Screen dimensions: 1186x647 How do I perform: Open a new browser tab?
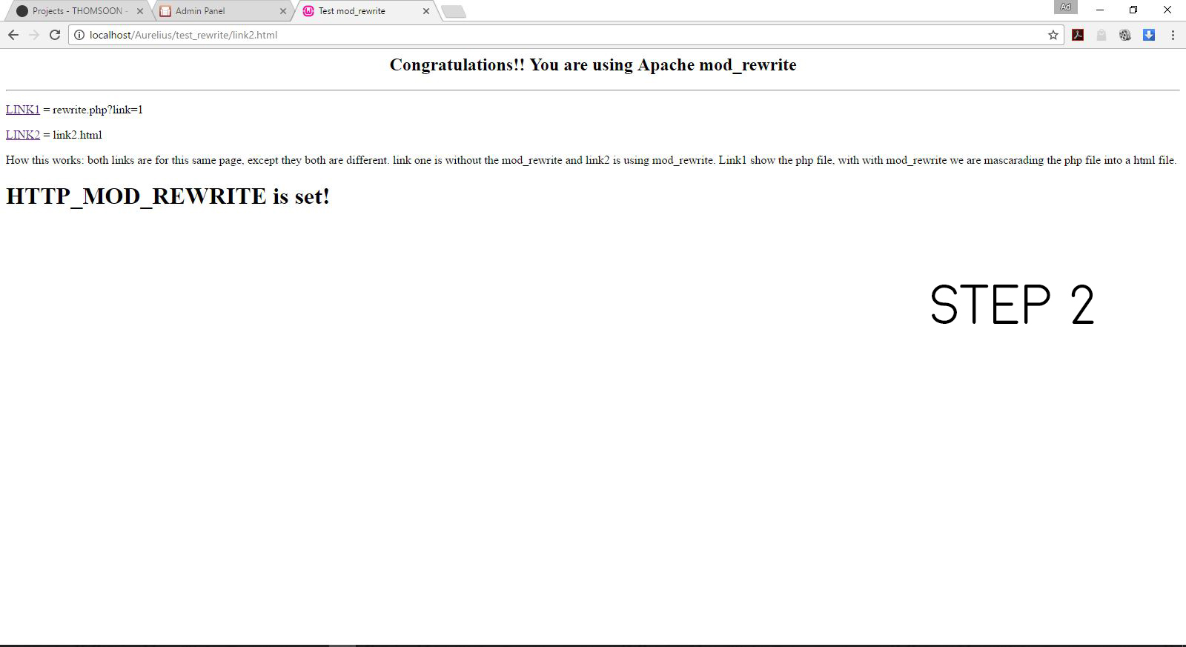[x=454, y=11]
